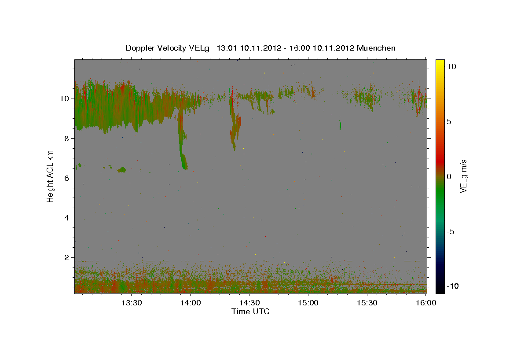Pick the yellow top of the colorbar

tap(440, 64)
